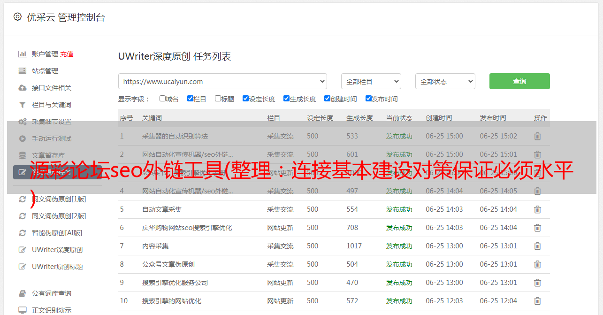
Task: Delete row 8 公众号文章伪原创 trash icon
Action: [538, 264]
